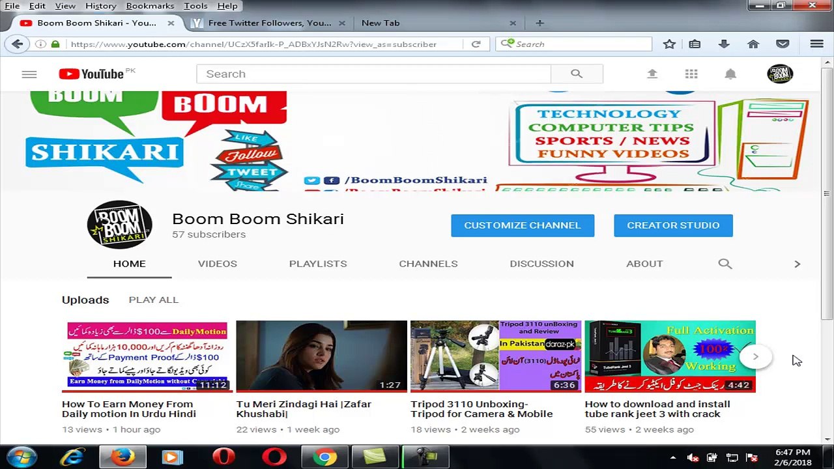Screen dimensions: 834x469
Task: Expand channel tabs with right chevron
Action: 797,264
